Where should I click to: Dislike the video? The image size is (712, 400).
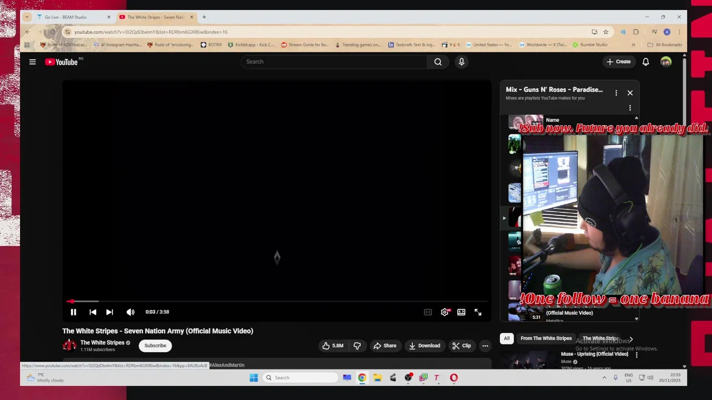[357, 346]
